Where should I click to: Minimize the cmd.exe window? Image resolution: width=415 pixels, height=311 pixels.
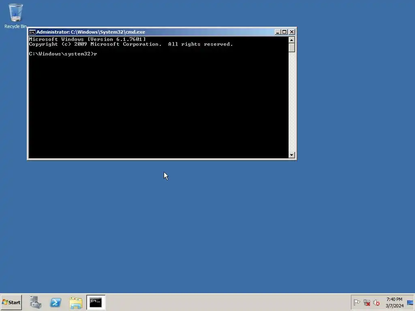(x=277, y=32)
